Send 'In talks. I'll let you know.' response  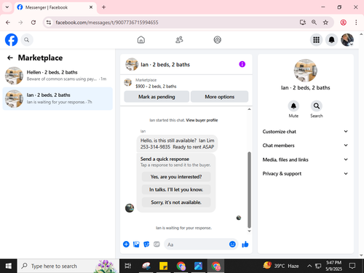[176, 189]
